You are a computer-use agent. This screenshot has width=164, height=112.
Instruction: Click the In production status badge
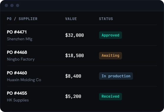(116, 76)
